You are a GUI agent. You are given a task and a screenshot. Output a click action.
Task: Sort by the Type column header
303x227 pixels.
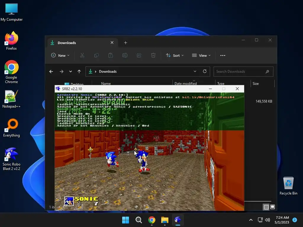coord(221,84)
